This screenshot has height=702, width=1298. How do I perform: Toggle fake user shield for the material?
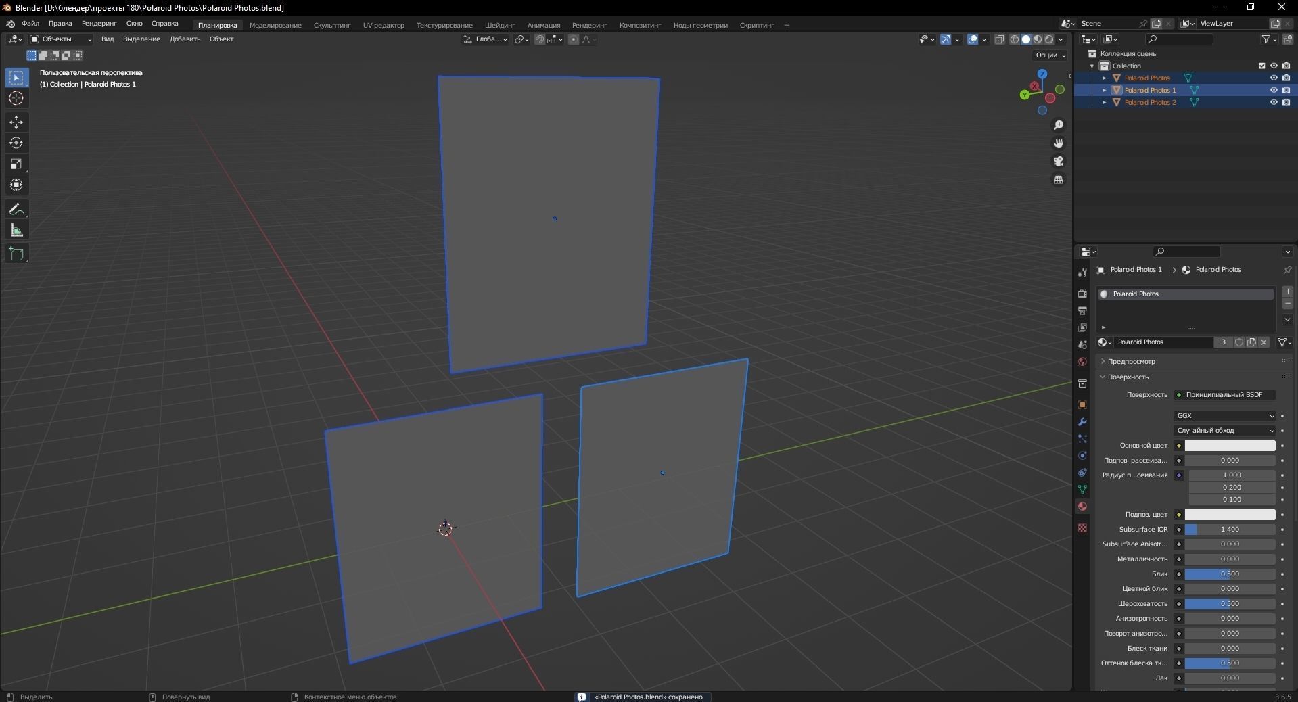(x=1239, y=342)
